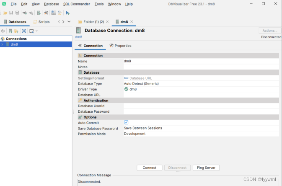Click the filter search box icon
The height and width of the screenshot is (186, 282).
coord(31,31)
